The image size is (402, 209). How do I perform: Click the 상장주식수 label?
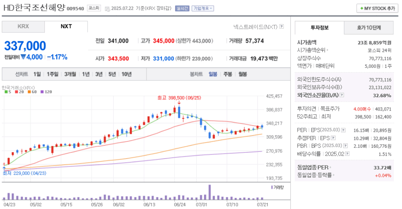[x=309, y=58]
